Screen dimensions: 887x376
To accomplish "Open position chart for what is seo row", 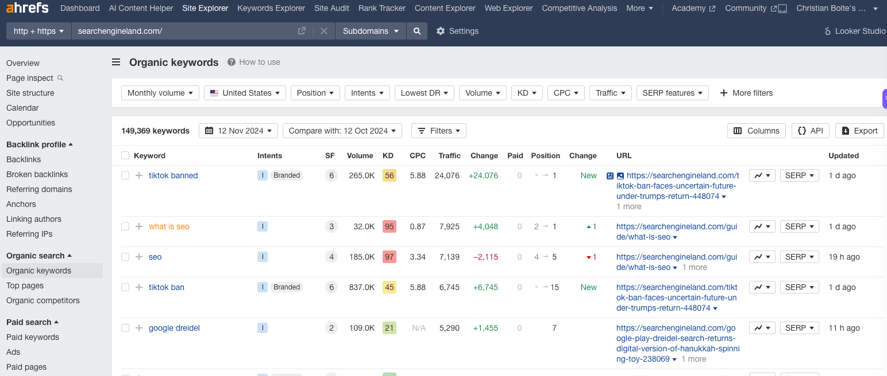I will pyautogui.click(x=762, y=226).
